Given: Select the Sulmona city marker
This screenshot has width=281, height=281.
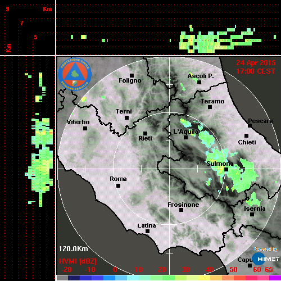Looking at the screenshot, I should pyautogui.click(x=226, y=169).
